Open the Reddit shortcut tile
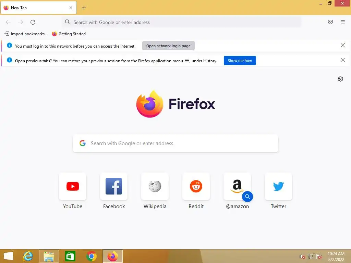Image resolution: width=351 pixels, height=263 pixels. click(196, 186)
